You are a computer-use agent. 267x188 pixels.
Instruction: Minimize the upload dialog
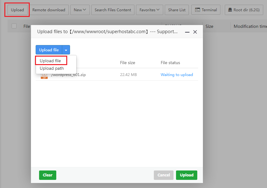tap(187, 32)
